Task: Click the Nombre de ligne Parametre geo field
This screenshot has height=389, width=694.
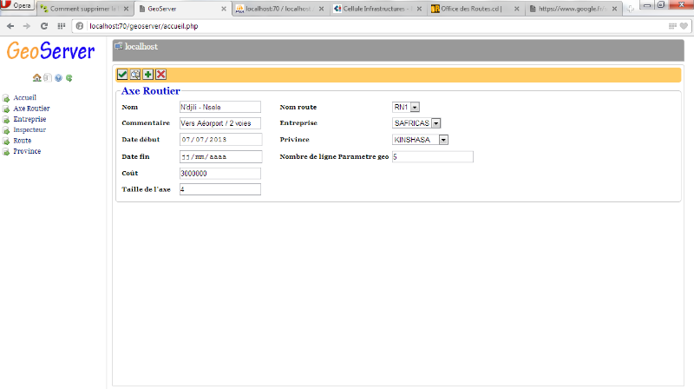Action: pos(432,157)
